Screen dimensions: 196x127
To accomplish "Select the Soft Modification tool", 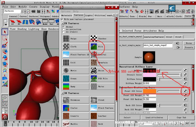I will 5,77.
